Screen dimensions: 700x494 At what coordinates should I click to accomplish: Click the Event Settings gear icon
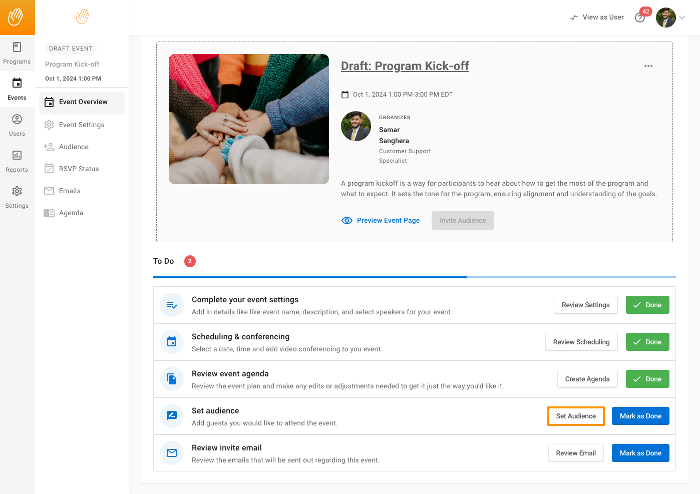pyautogui.click(x=49, y=125)
